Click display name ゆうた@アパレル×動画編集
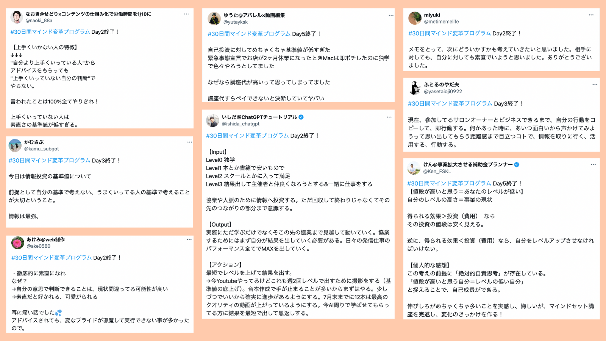 click(x=254, y=15)
